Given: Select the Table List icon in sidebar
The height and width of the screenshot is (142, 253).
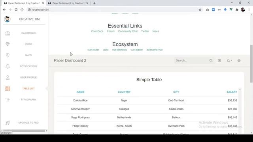Looking at the screenshot, I should click(8, 88).
